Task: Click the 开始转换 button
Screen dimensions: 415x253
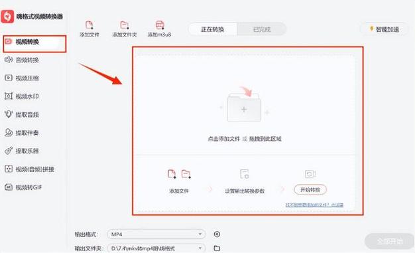Action: pyautogui.click(x=310, y=190)
